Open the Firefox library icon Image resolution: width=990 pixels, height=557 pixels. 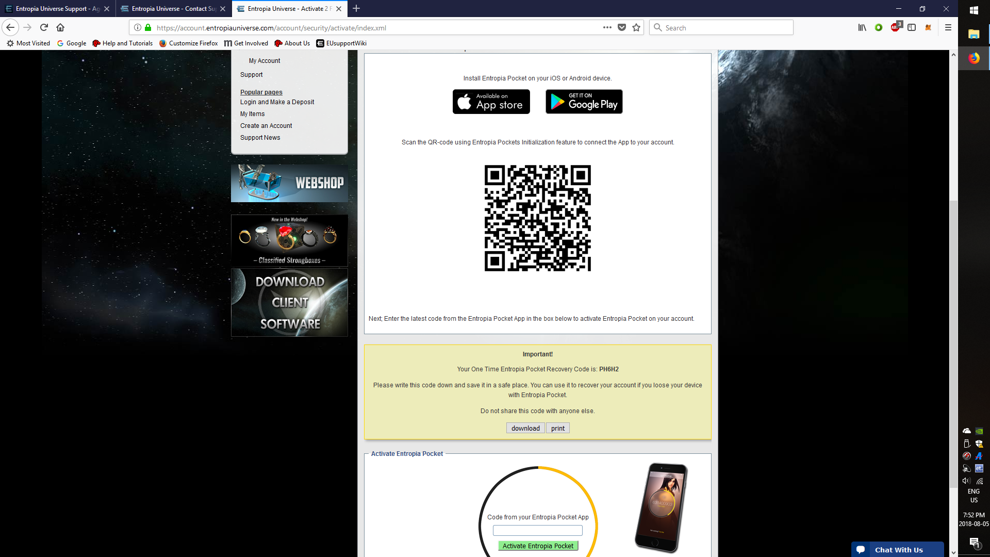pyautogui.click(x=862, y=27)
